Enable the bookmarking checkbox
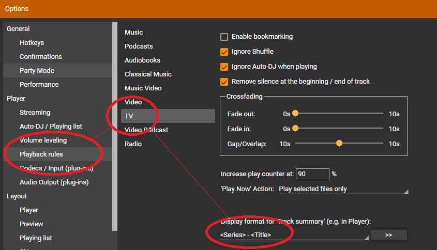 224,37
